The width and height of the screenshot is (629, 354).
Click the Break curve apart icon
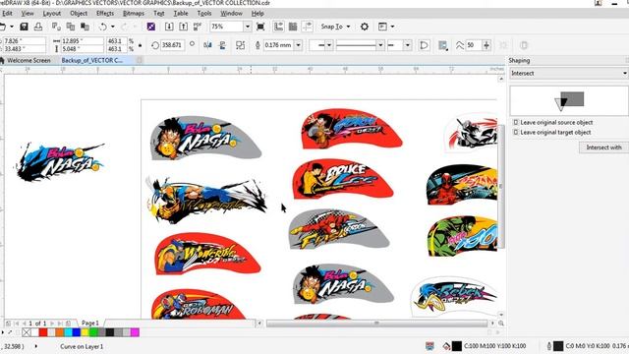tap(240, 45)
